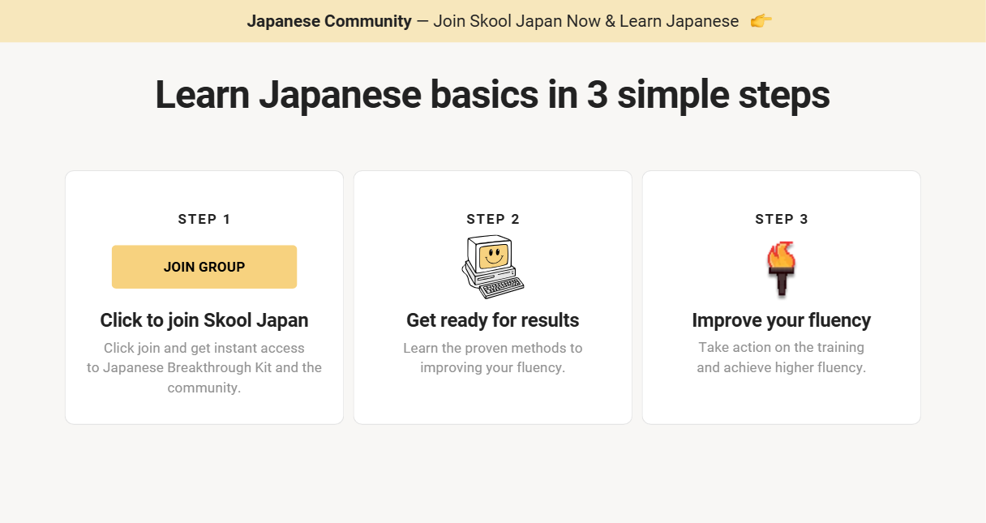This screenshot has height=523, width=986.
Task: Select the 'STEP 1' label
Action: 204,219
